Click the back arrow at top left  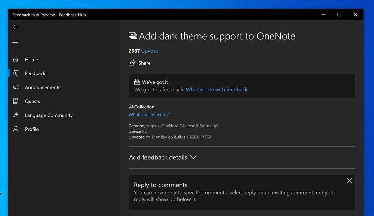[15, 27]
